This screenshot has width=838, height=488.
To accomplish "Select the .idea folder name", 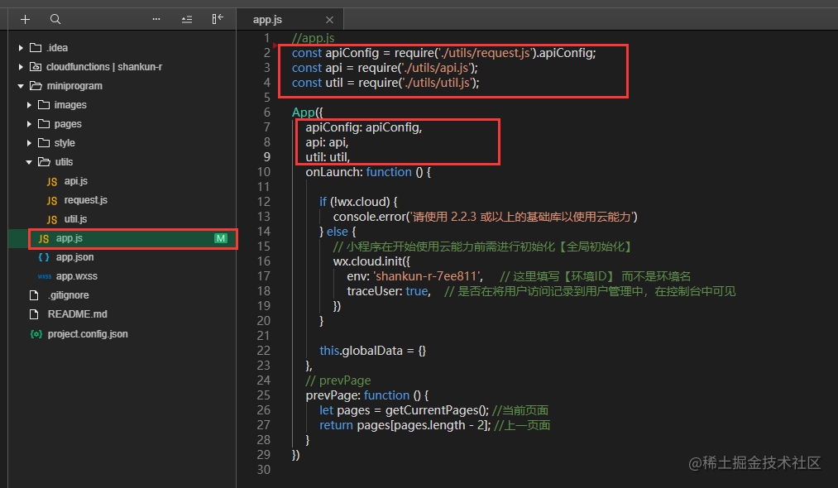I will point(57,48).
